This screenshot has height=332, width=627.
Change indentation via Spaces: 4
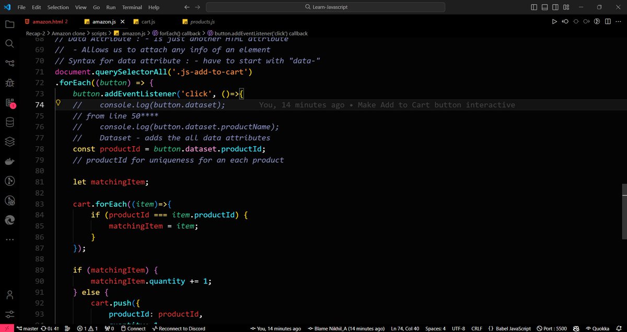tap(436, 328)
